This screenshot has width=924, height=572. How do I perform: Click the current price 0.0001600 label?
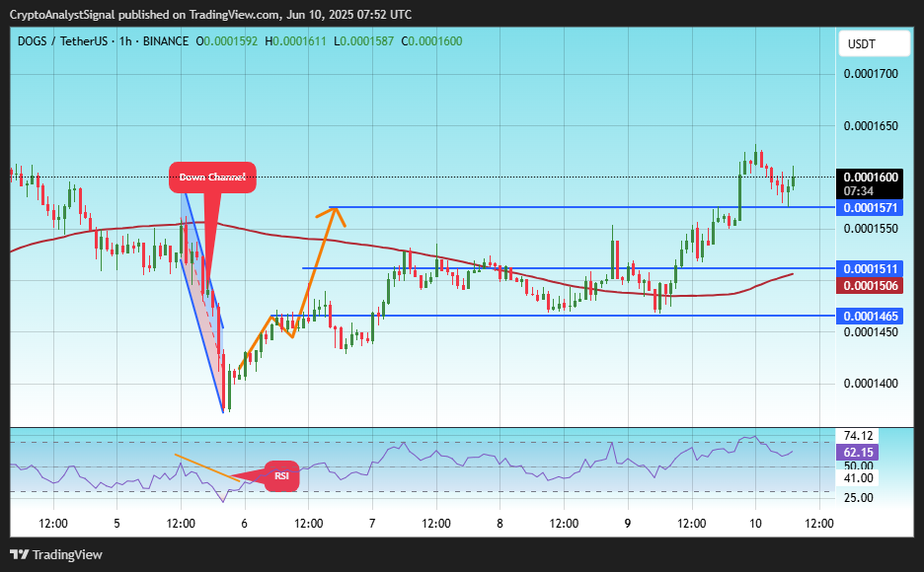(x=870, y=178)
